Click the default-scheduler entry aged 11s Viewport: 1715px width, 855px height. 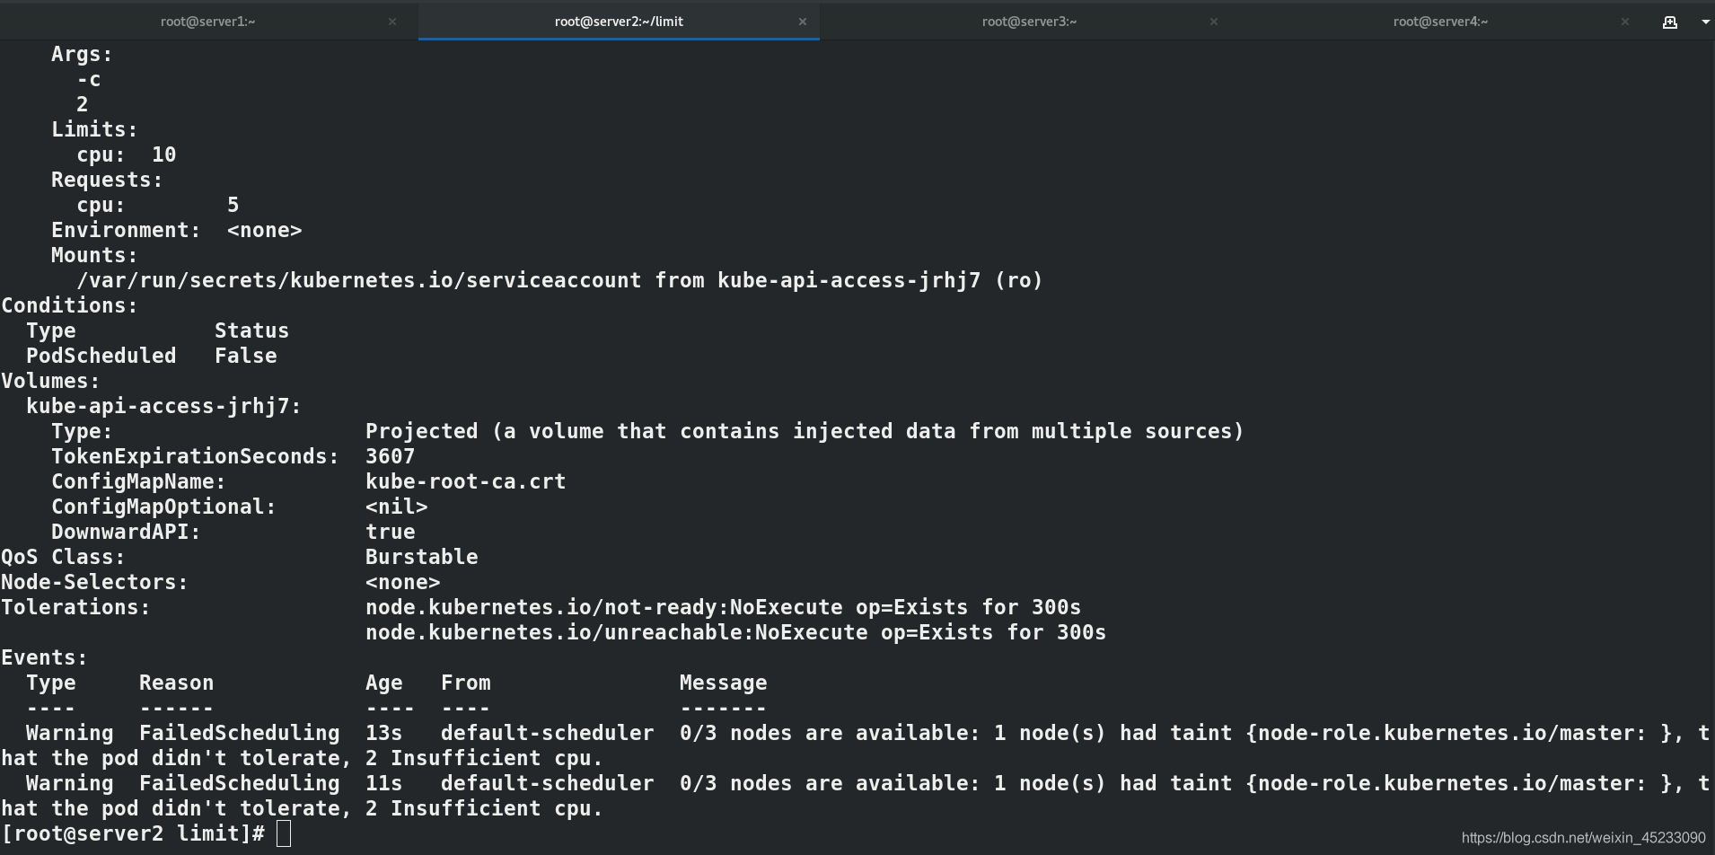[x=547, y=783]
